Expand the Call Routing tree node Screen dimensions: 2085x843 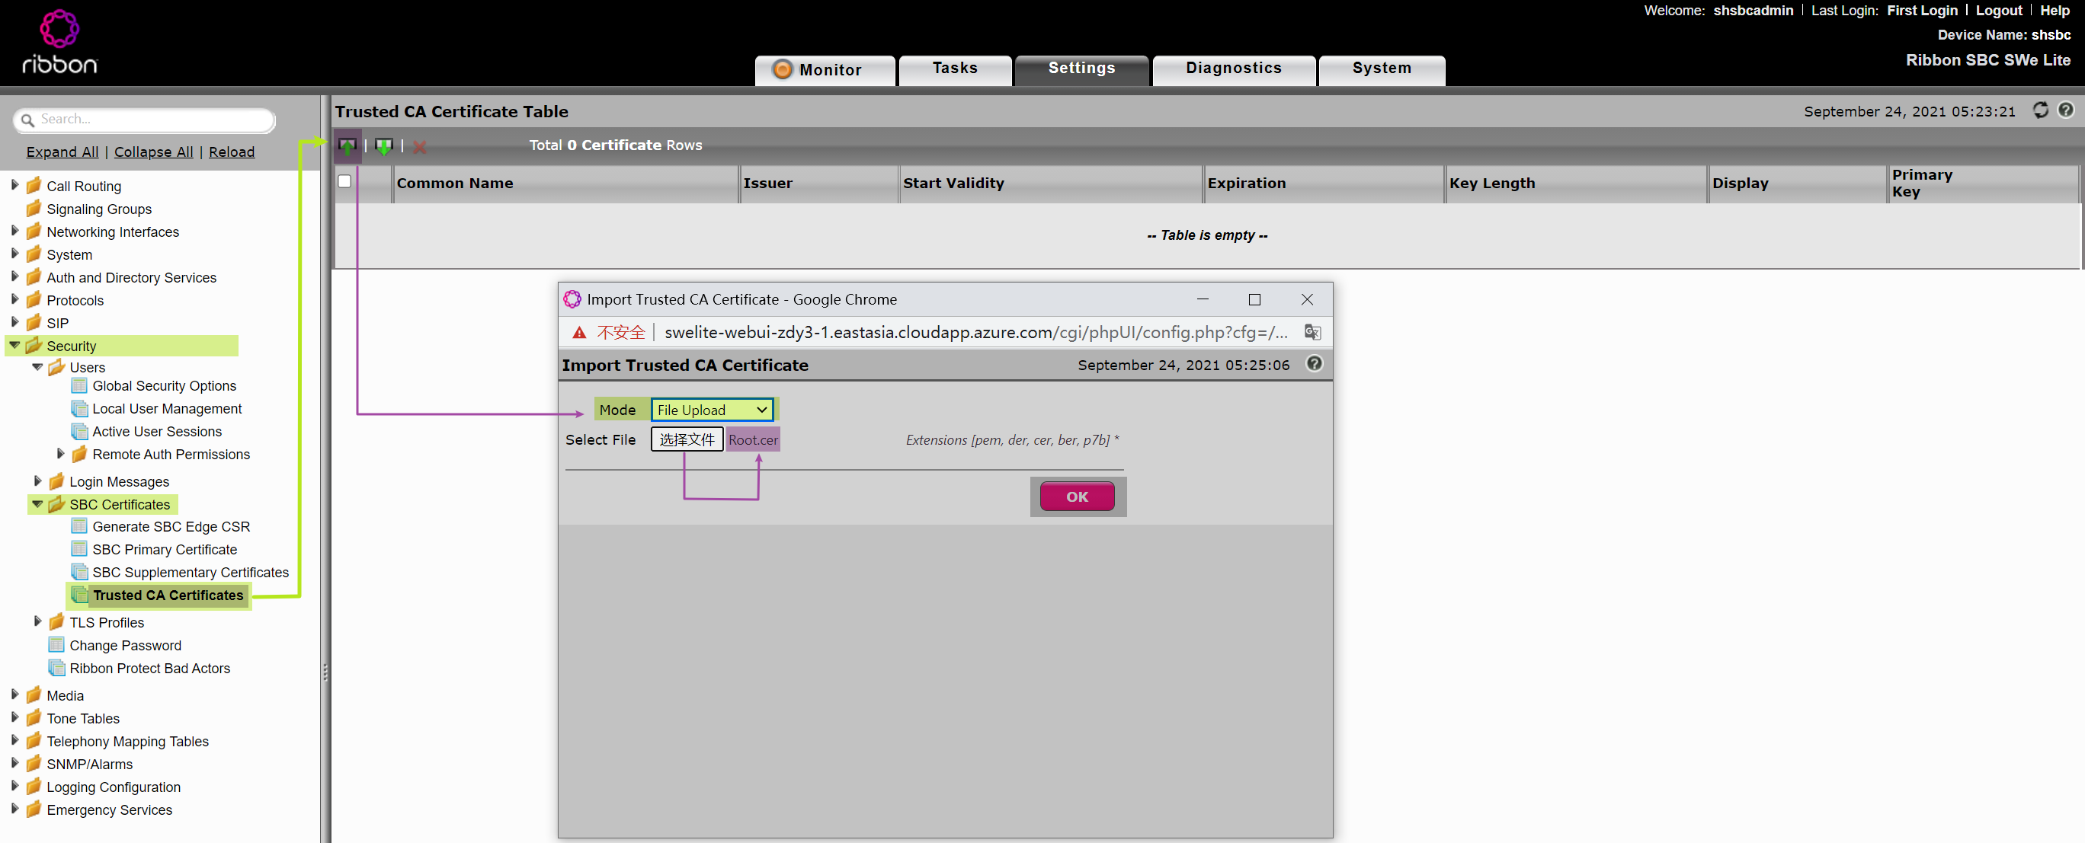pos(14,185)
